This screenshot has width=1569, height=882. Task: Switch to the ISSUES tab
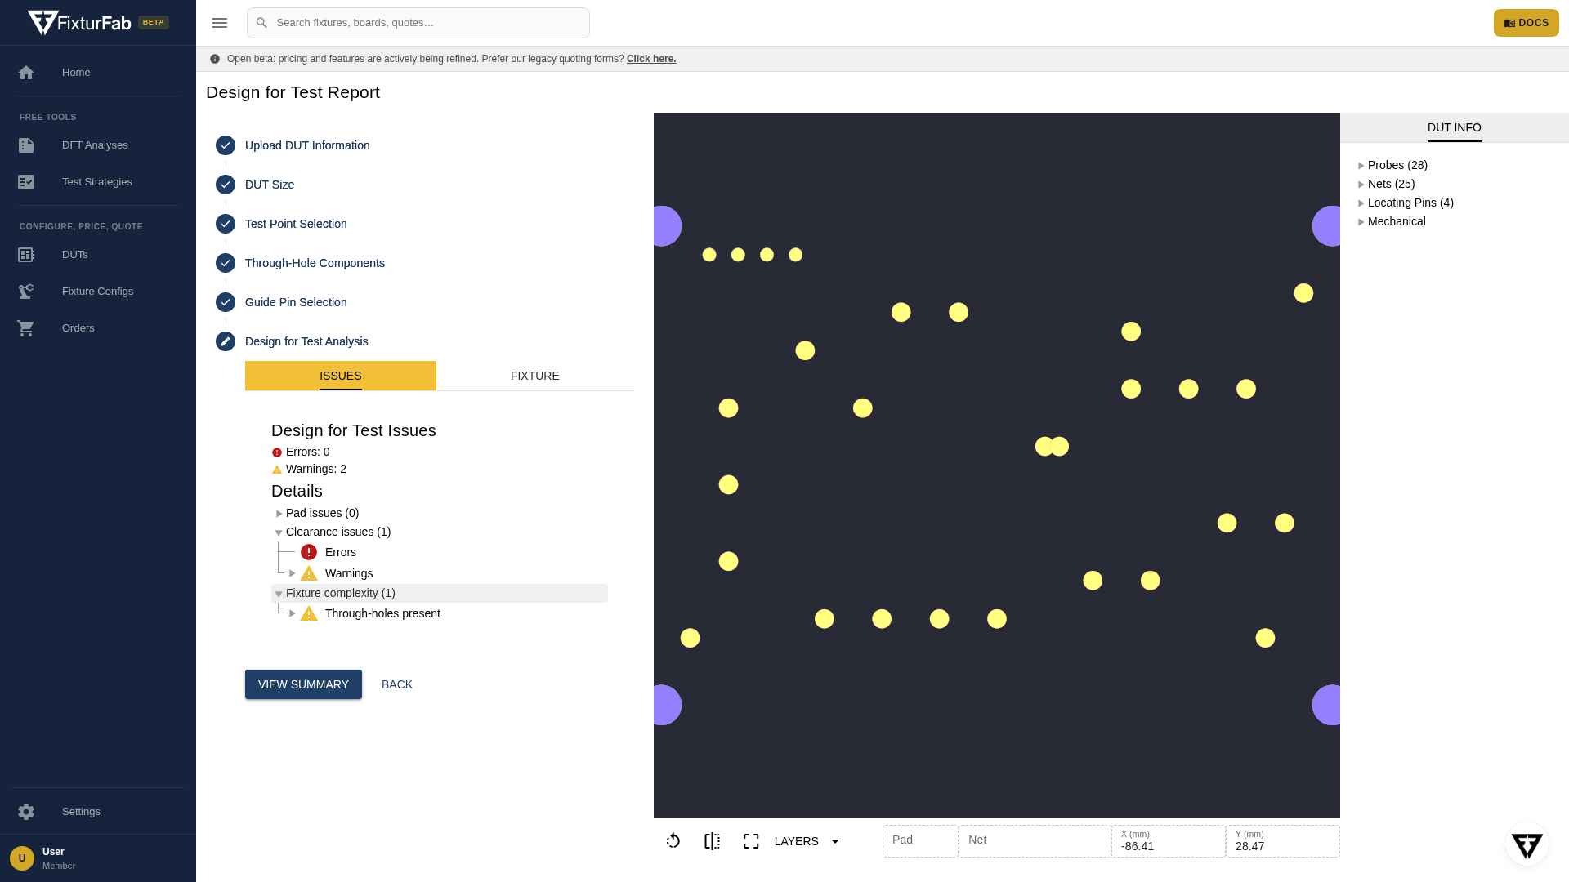coord(341,376)
